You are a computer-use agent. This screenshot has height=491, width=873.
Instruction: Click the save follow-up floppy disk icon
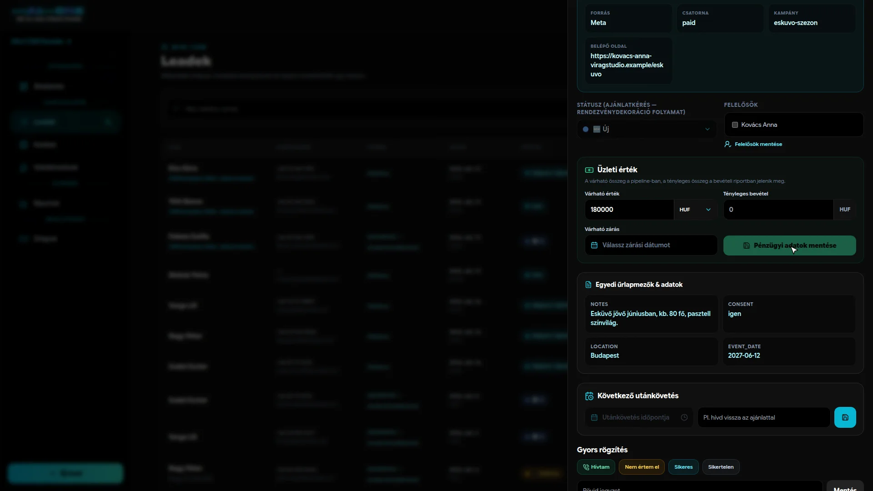click(845, 417)
